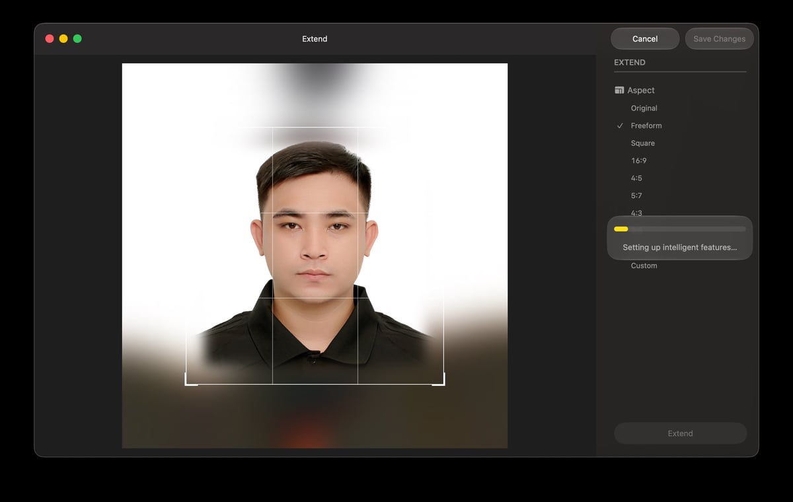Grab the bottom-left crop corner handle
Viewport: 793px width, 502px height.
[190, 379]
